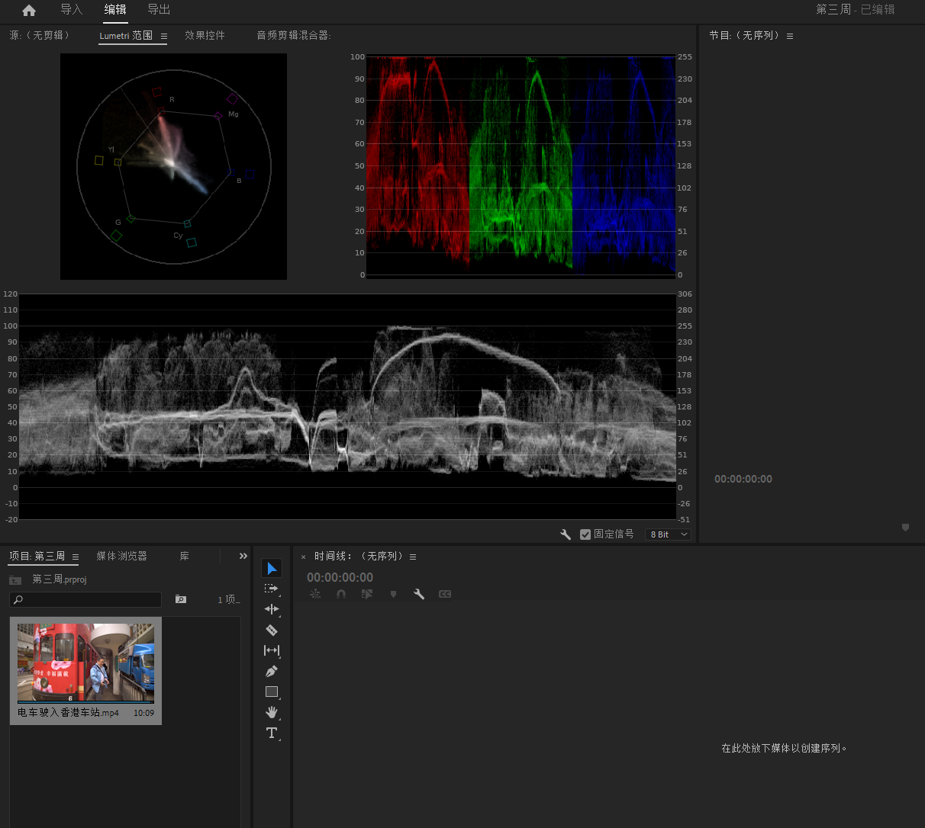Pick the Track Select Forward tool

[271, 589]
